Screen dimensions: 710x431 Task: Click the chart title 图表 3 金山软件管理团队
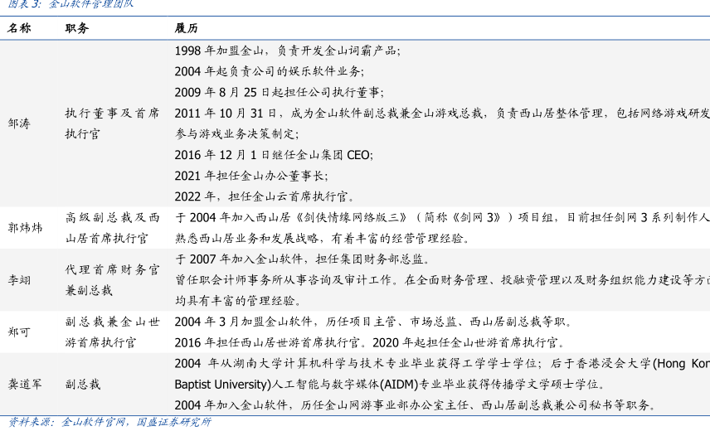tap(70, 4)
